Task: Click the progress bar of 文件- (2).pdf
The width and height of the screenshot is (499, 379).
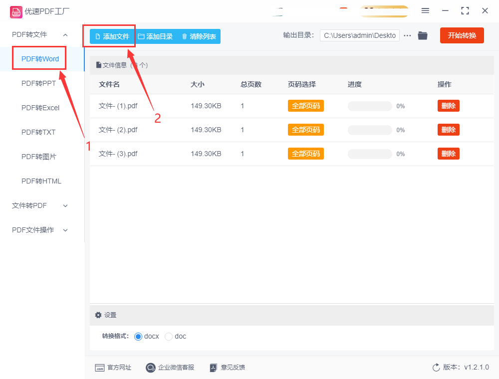Action: click(x=370, y=130)
